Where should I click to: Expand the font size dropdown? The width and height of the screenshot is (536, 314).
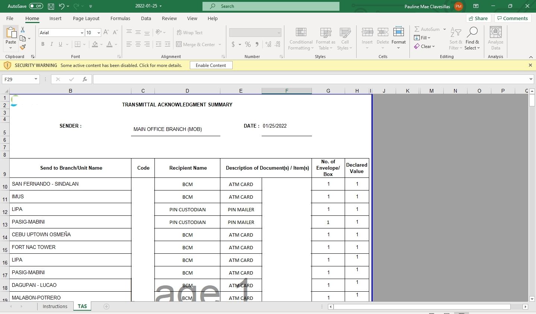[99, 33]
